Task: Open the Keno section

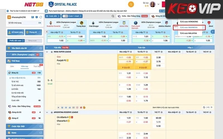Action: pos(25,133)
